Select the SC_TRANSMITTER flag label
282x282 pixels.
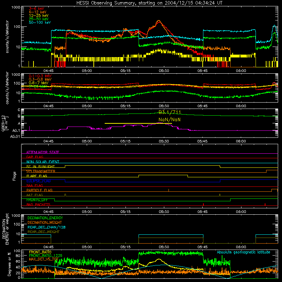tap(41, 171)
